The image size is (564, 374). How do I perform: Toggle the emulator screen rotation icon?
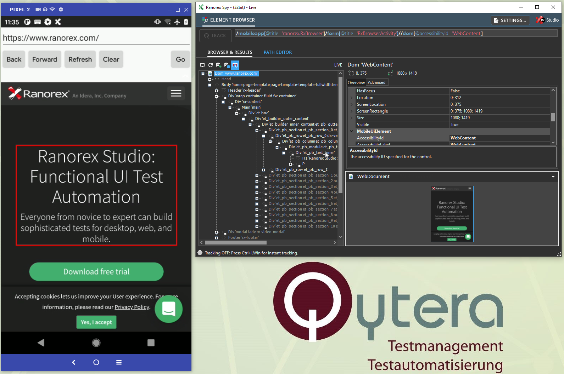point(157,22)
